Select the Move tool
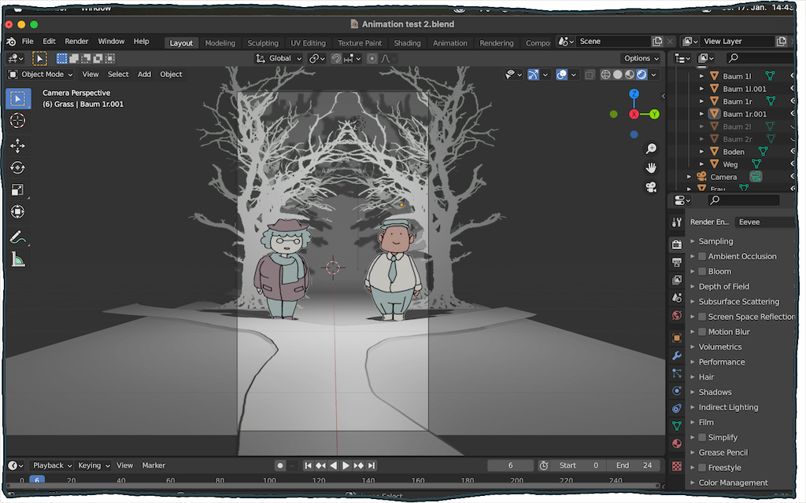Viewport: 806px width, 503px height. pyautogui.click(x=18, y=145)
